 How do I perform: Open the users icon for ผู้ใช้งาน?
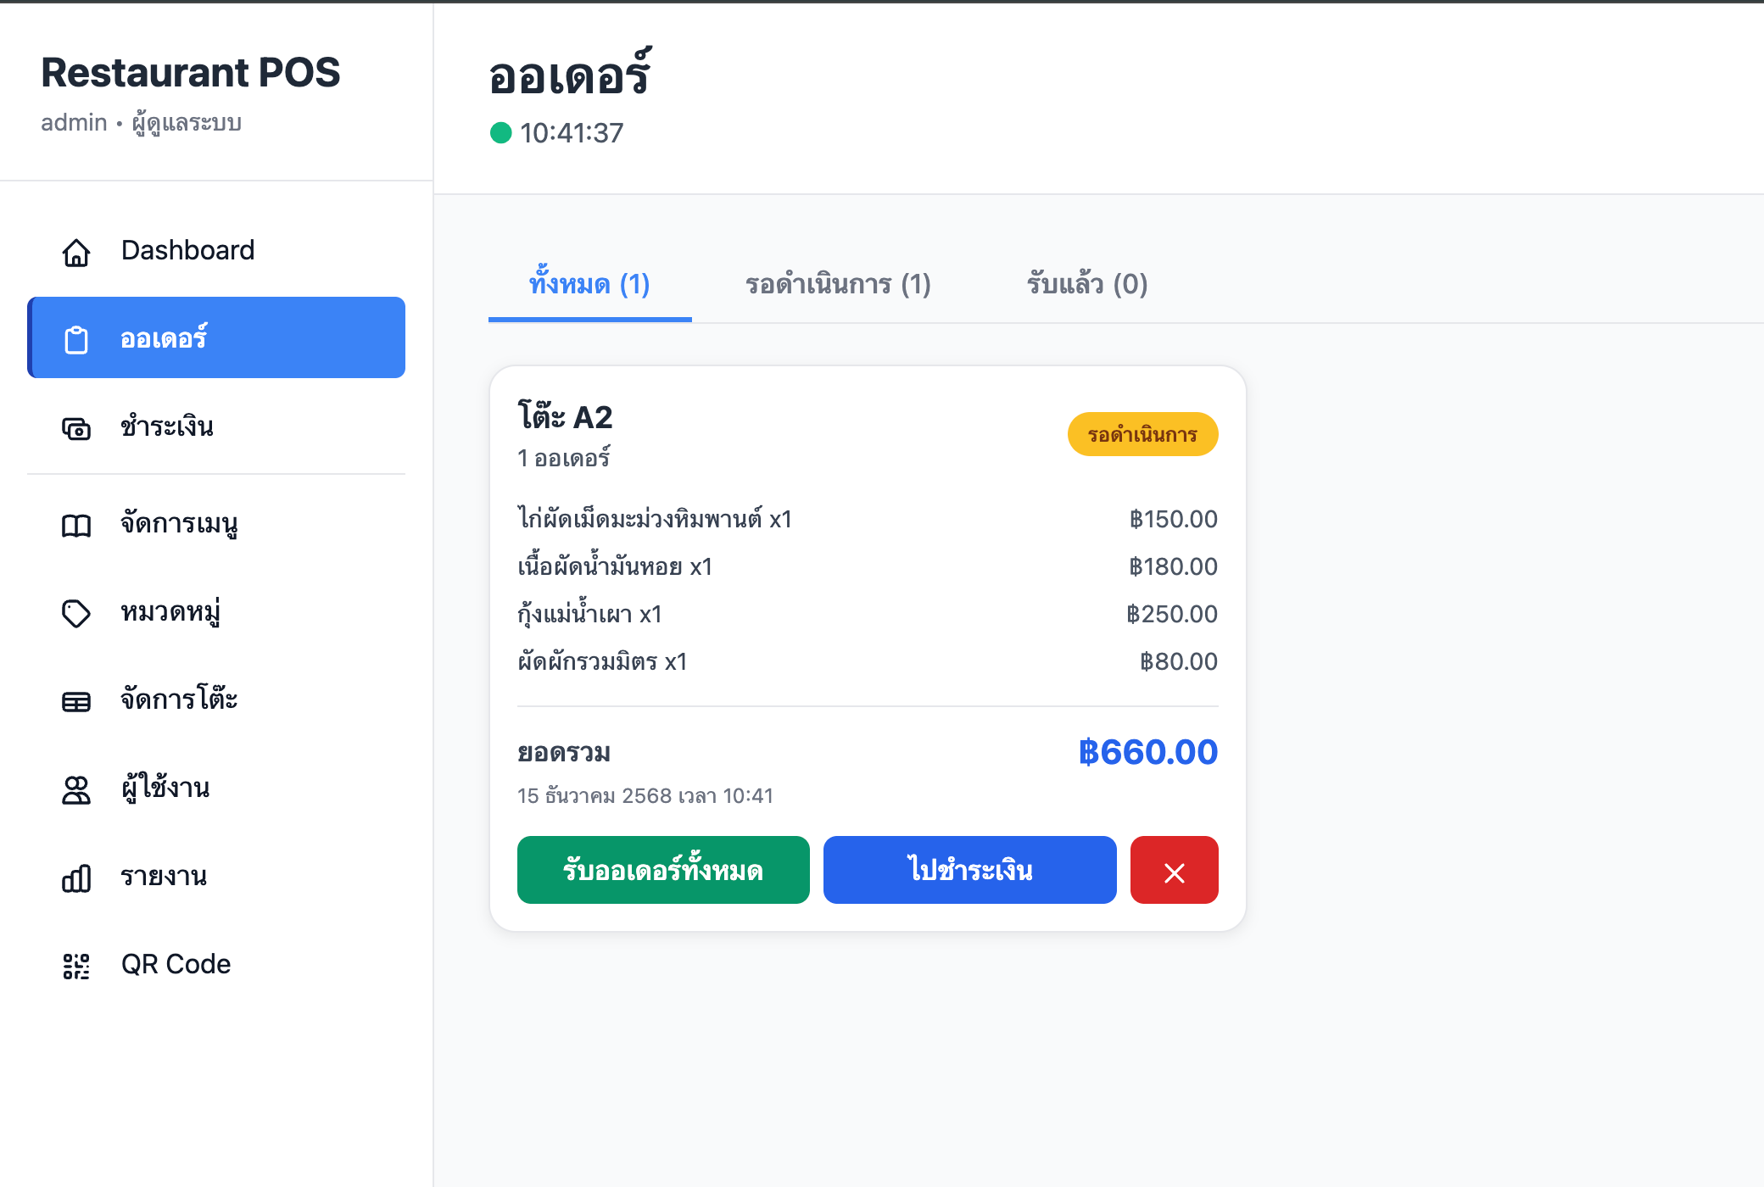pos(76,790)
